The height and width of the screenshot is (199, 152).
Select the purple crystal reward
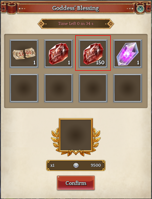pyautogui.click(x=128, y=54)
